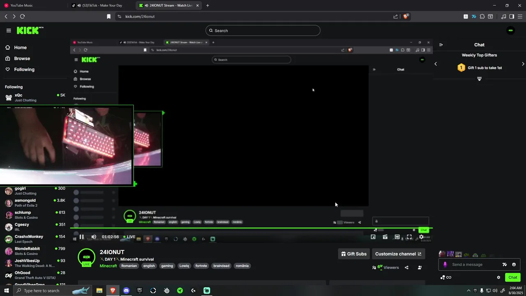The image size is (526, 296).
Task: Select the fortnite tag
Action: [201, 266]
